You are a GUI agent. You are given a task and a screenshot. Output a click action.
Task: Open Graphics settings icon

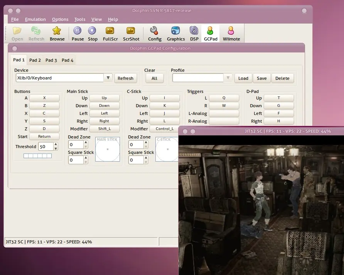176,34
